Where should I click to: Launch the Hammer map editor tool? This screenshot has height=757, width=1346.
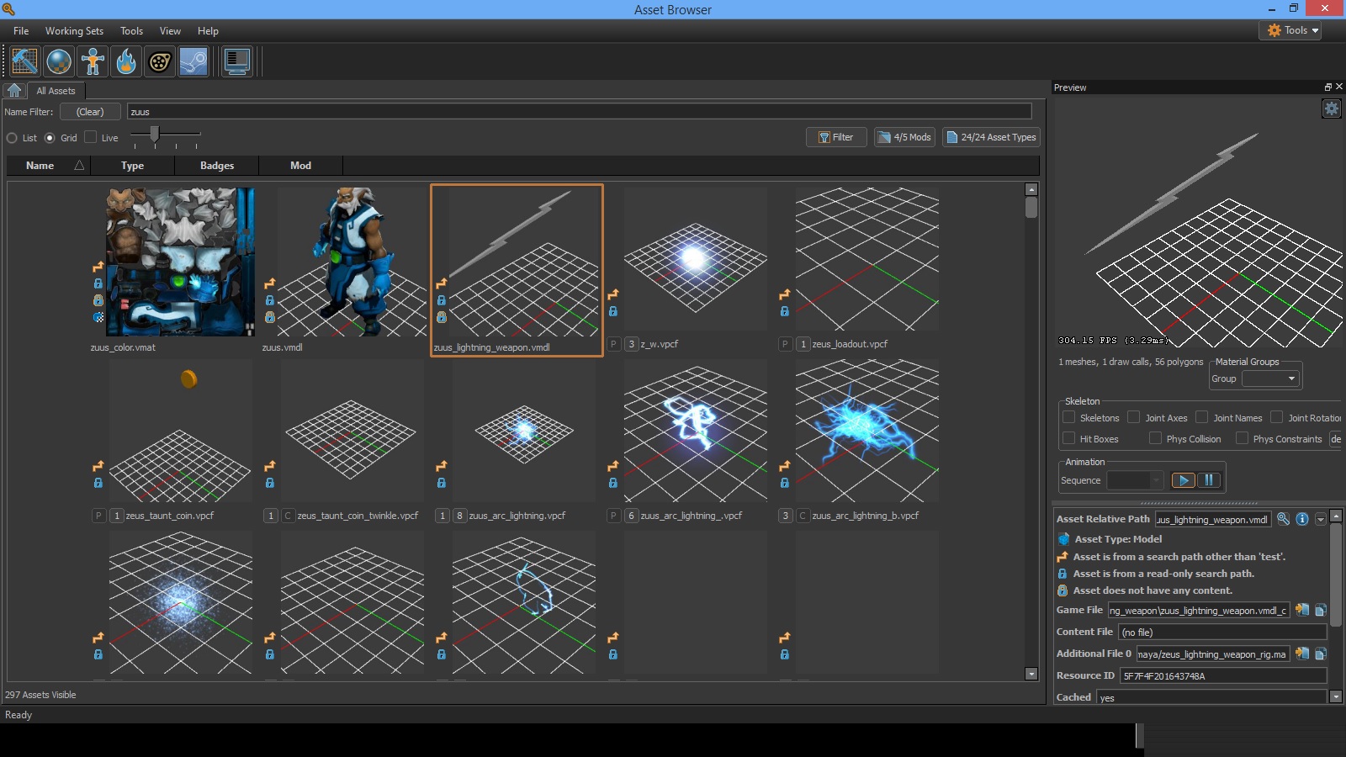[x=25, y=61]
